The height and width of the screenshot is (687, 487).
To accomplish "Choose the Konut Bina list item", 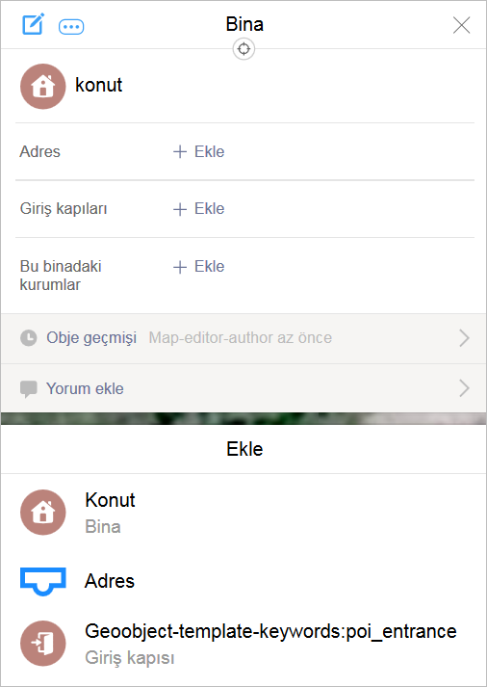I will pos(243,513).
